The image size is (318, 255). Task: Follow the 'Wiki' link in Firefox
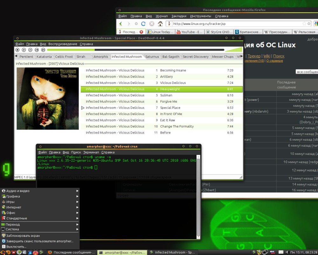click(267, 56)
